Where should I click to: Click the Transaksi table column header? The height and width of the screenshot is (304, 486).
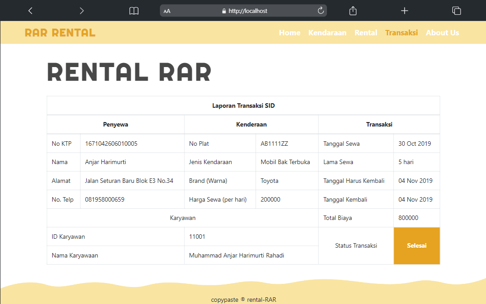[x=379, y=124]
